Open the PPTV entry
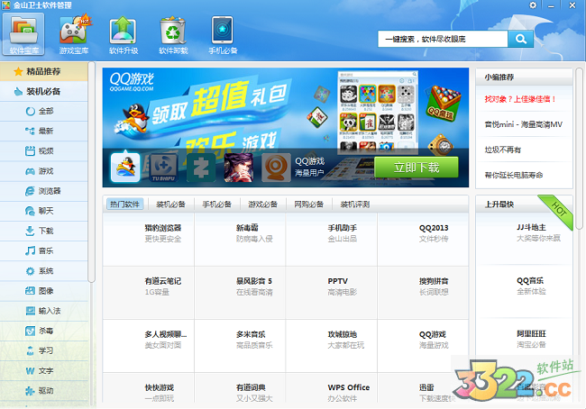The width and height of the screenshot is (586, 409). click(x=332, y=293)
